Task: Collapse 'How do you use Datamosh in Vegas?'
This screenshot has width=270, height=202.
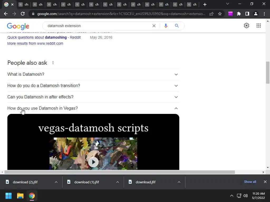Action: click(x=93, y=108)
